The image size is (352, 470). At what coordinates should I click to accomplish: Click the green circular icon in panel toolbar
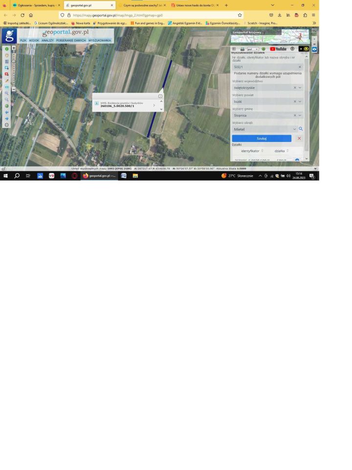[264, 49]
